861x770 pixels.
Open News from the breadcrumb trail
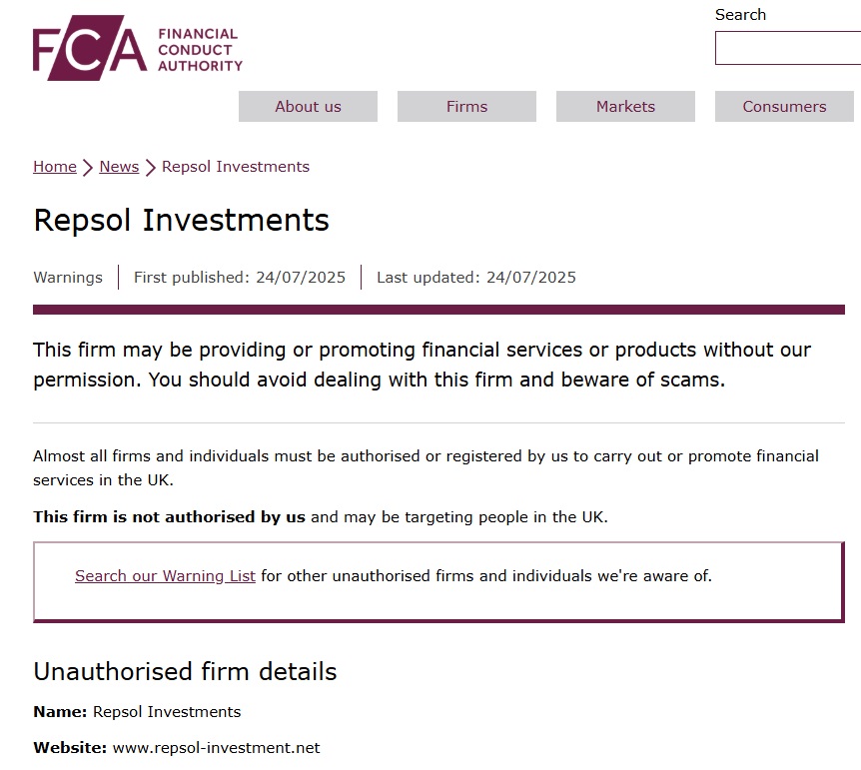(118, 167)
